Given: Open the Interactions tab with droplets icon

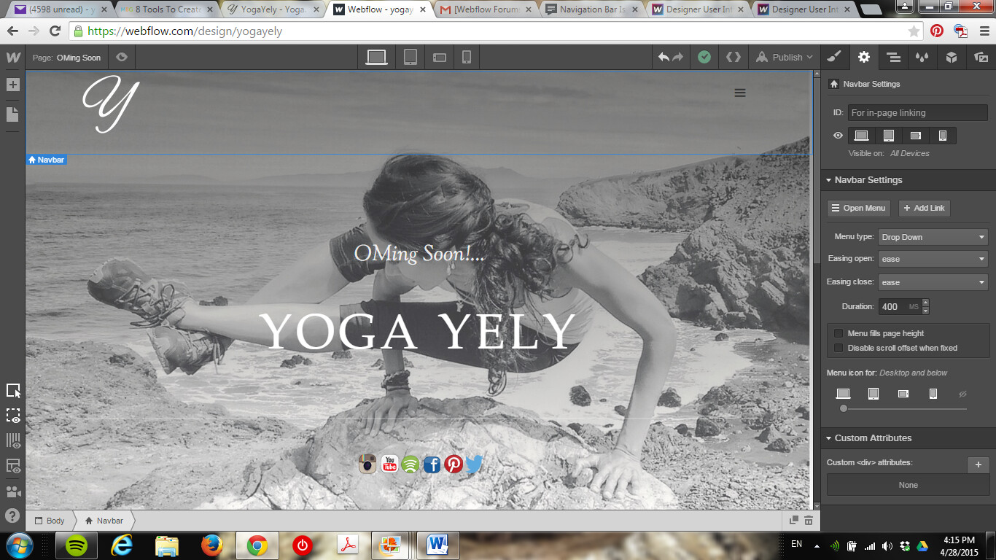Looking at the screenshot, I should coord(922,57).
